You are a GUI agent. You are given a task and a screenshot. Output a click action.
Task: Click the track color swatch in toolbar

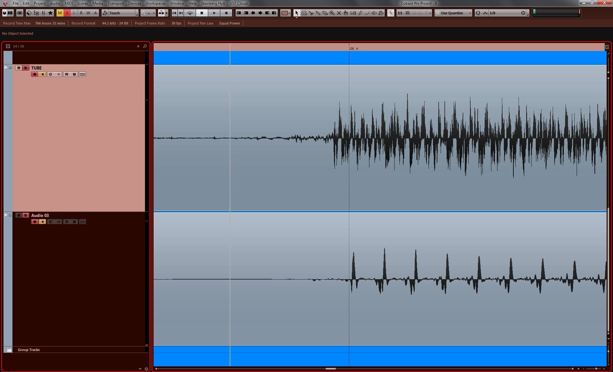click(284, 13)
